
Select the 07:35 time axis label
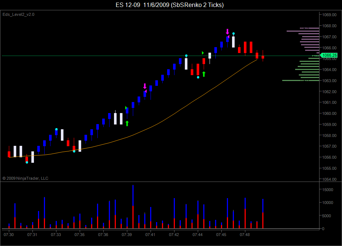[x=79, y=235]
